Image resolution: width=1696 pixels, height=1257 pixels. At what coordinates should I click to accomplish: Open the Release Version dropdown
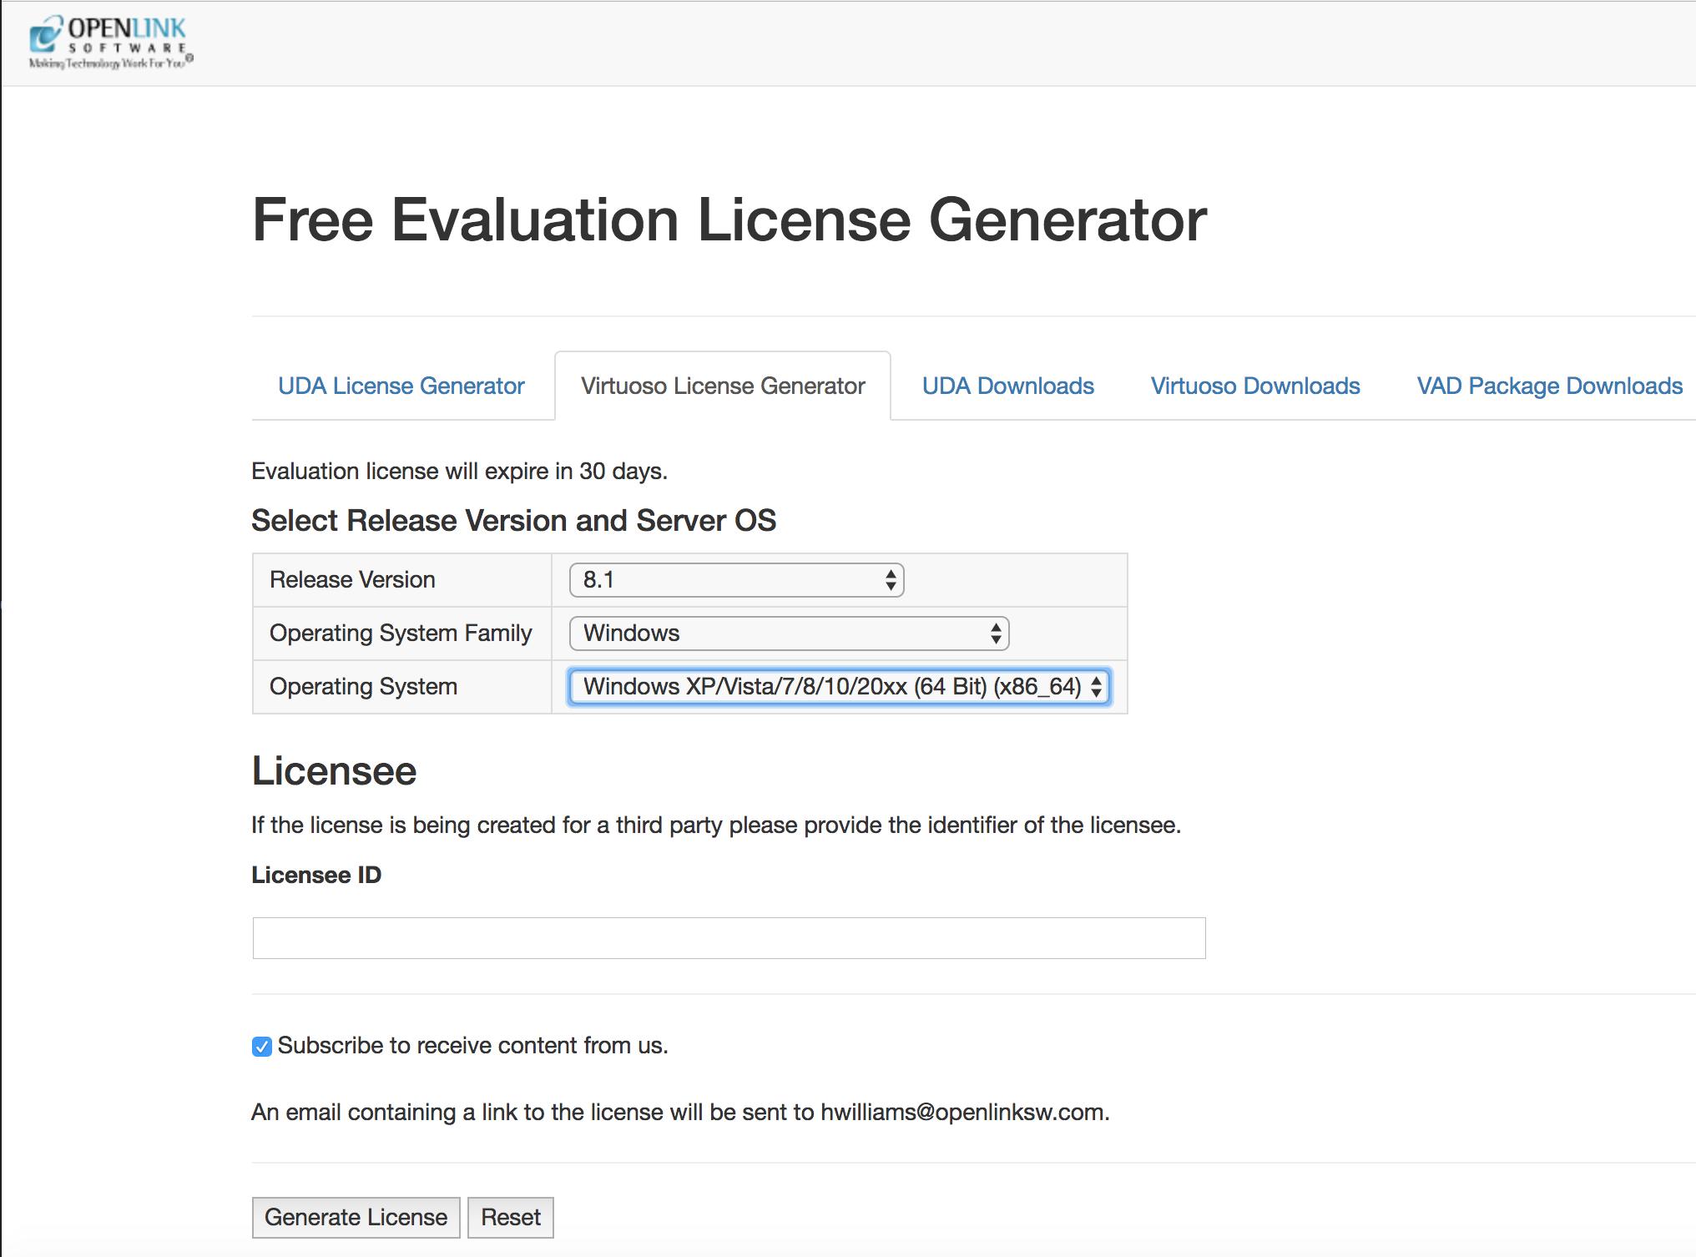pos(736,580)
